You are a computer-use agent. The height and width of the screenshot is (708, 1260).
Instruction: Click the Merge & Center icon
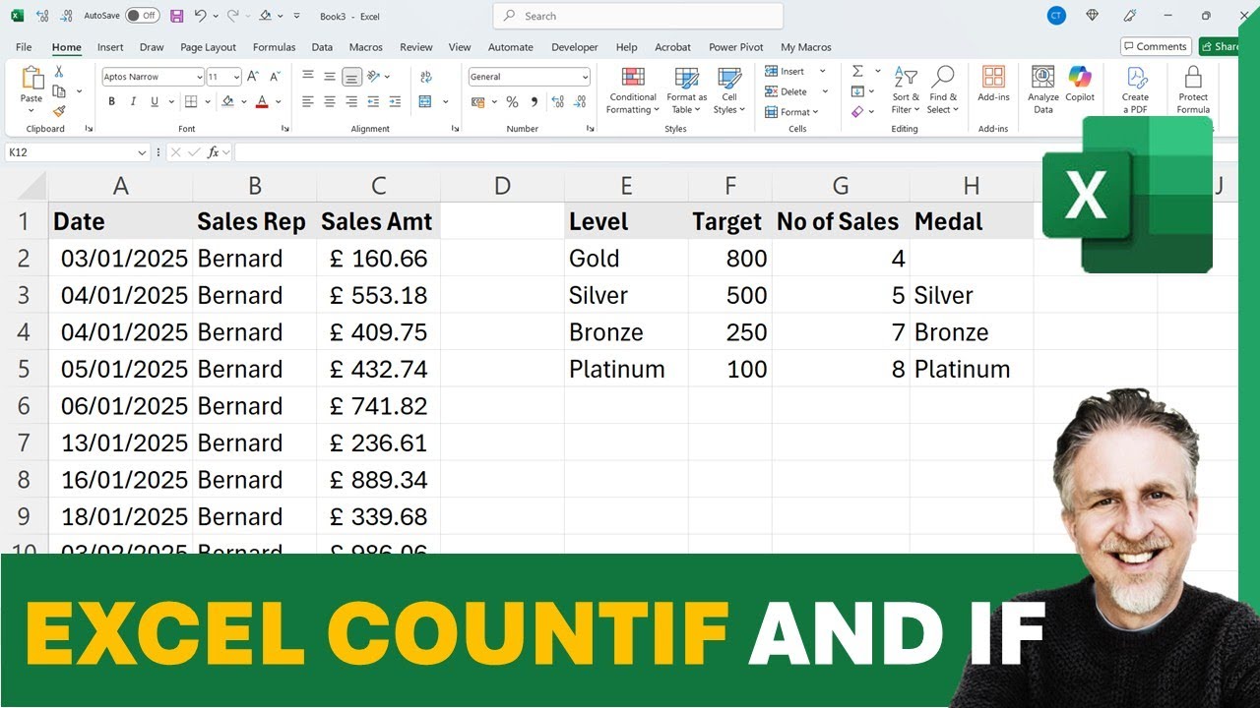click(x=425, y=101)
